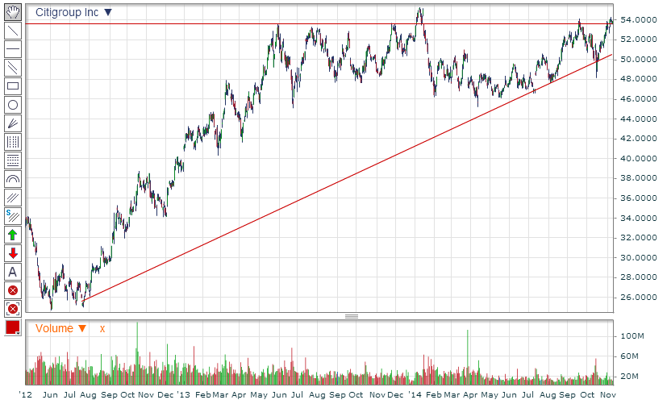Screen dimensions: 667x404
Task: Remove the Volume panel with x
Action: (x=102, y=328)
